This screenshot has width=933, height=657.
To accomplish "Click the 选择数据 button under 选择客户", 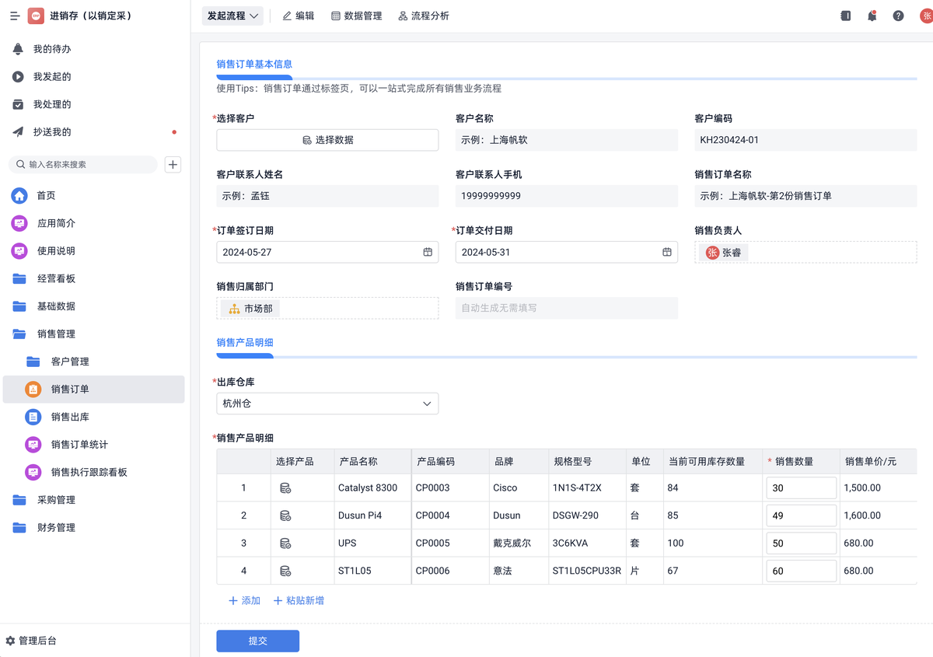I will [327, 140].
